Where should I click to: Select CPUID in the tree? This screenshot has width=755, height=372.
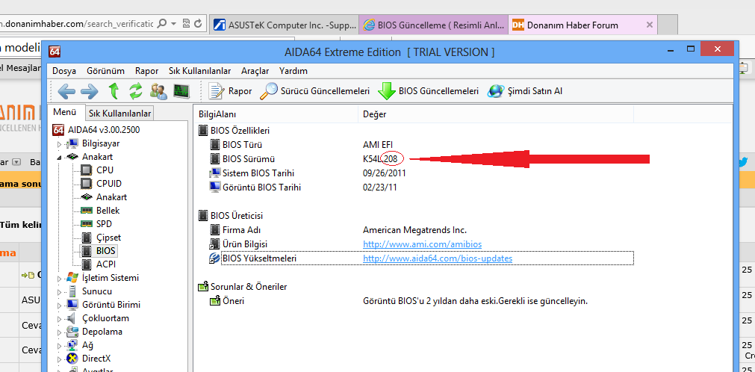pos(109,184)
